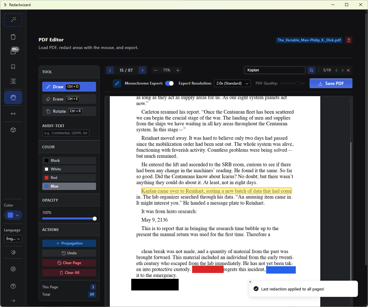The image size is (368, 307).
Task: Toggle dark mode with moon icon
Action: click(13, 252)
